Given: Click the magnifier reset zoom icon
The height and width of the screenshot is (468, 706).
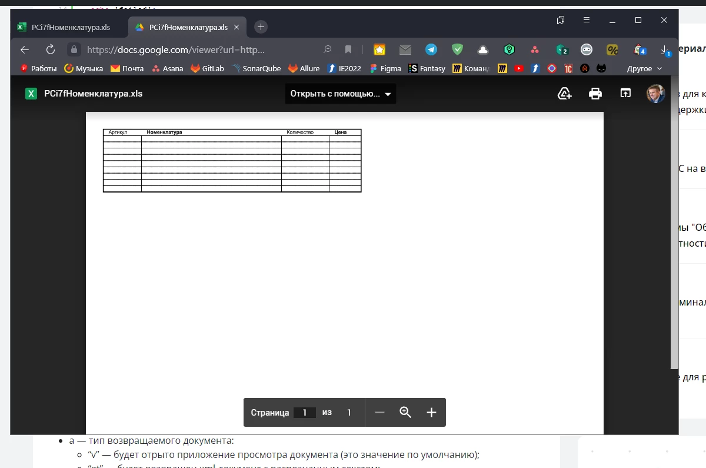Looking at the screenshot, I should pyautogui.click(x=405, y=413).
